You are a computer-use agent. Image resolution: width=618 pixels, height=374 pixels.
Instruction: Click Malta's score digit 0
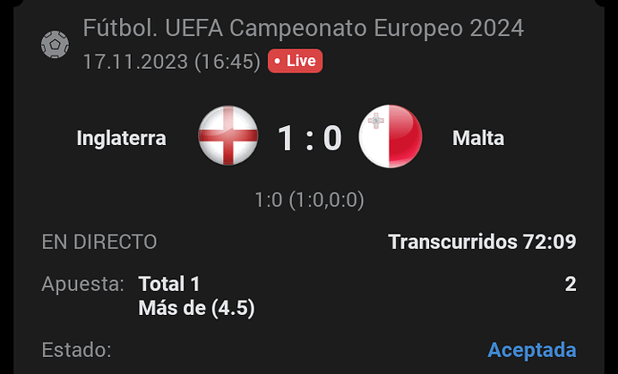tap(332, 138)
